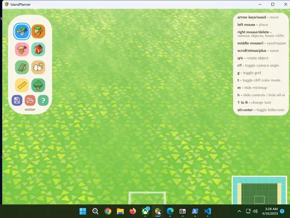This screenshot has width=290, height=218.
Task: Click the 'g - toggle grid' hint
Action: 249,73
